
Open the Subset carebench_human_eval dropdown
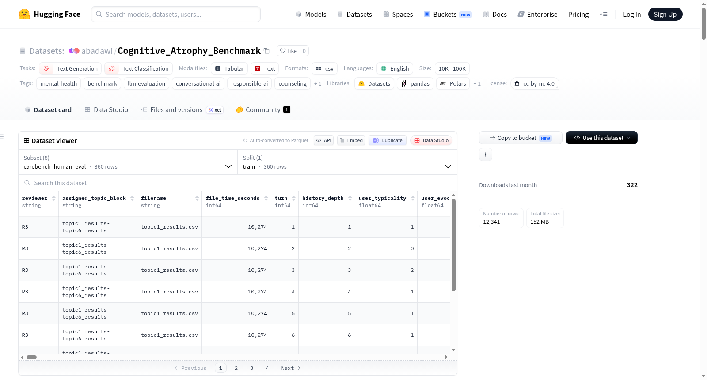point(128,162)
